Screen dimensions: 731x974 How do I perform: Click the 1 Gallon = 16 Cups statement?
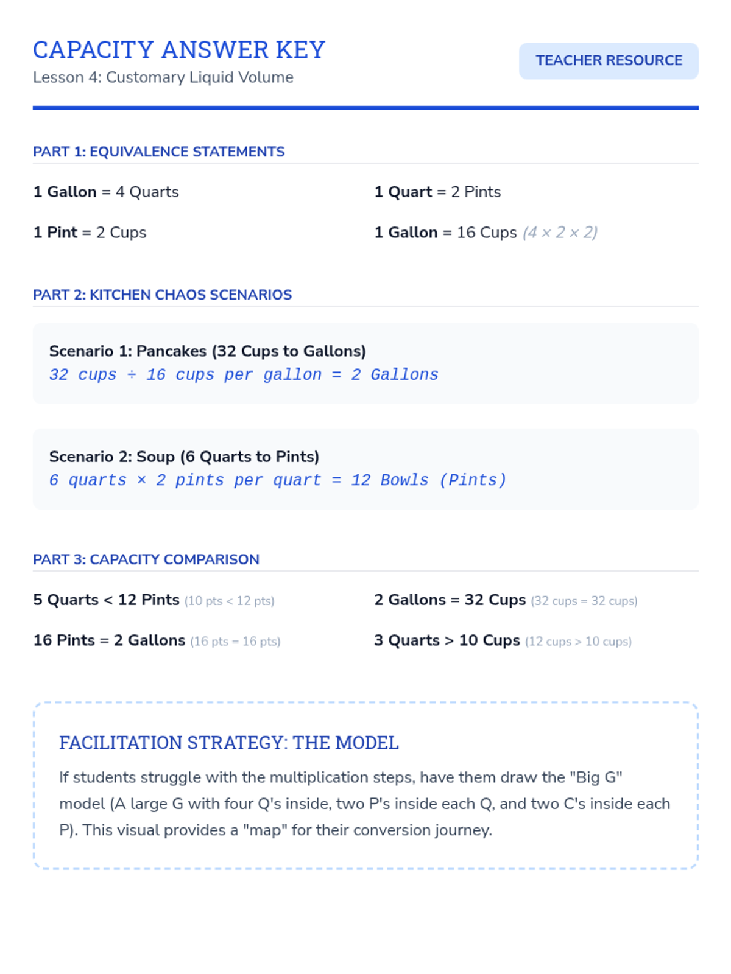(x=486, y=233)
